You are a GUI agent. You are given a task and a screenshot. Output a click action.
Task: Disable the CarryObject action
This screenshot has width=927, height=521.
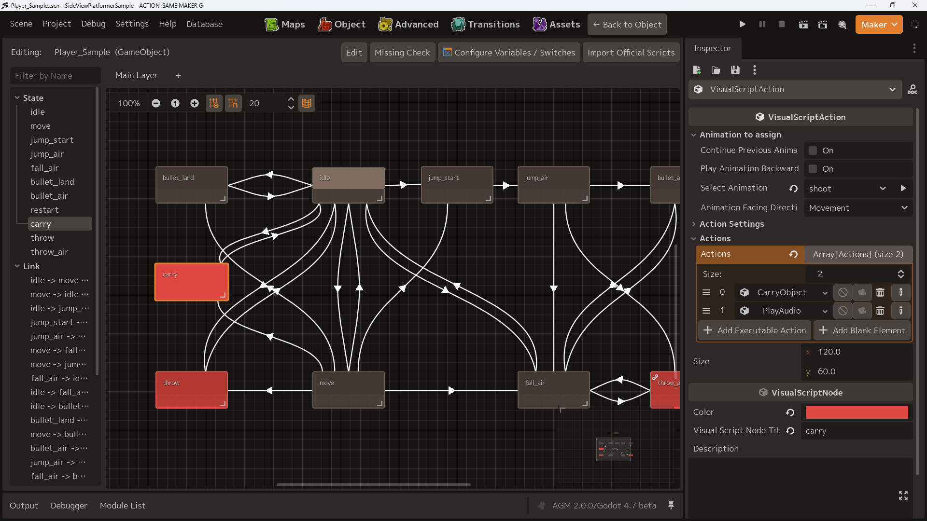pyautogui.click(x=843, y=292)
